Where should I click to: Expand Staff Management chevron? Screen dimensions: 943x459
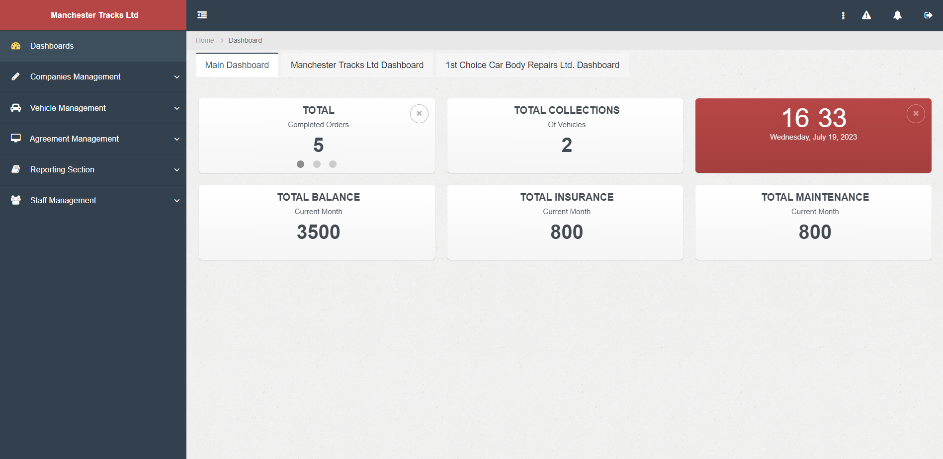click(x=177, y=201)
